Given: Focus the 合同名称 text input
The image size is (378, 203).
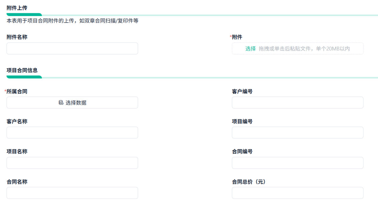Looking at the screenshot, I should click(72, 193).
